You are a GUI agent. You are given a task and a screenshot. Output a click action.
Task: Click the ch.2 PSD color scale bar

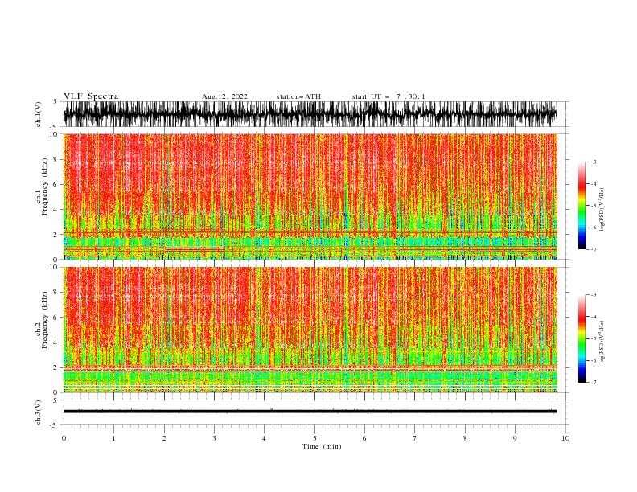[582, 338]
